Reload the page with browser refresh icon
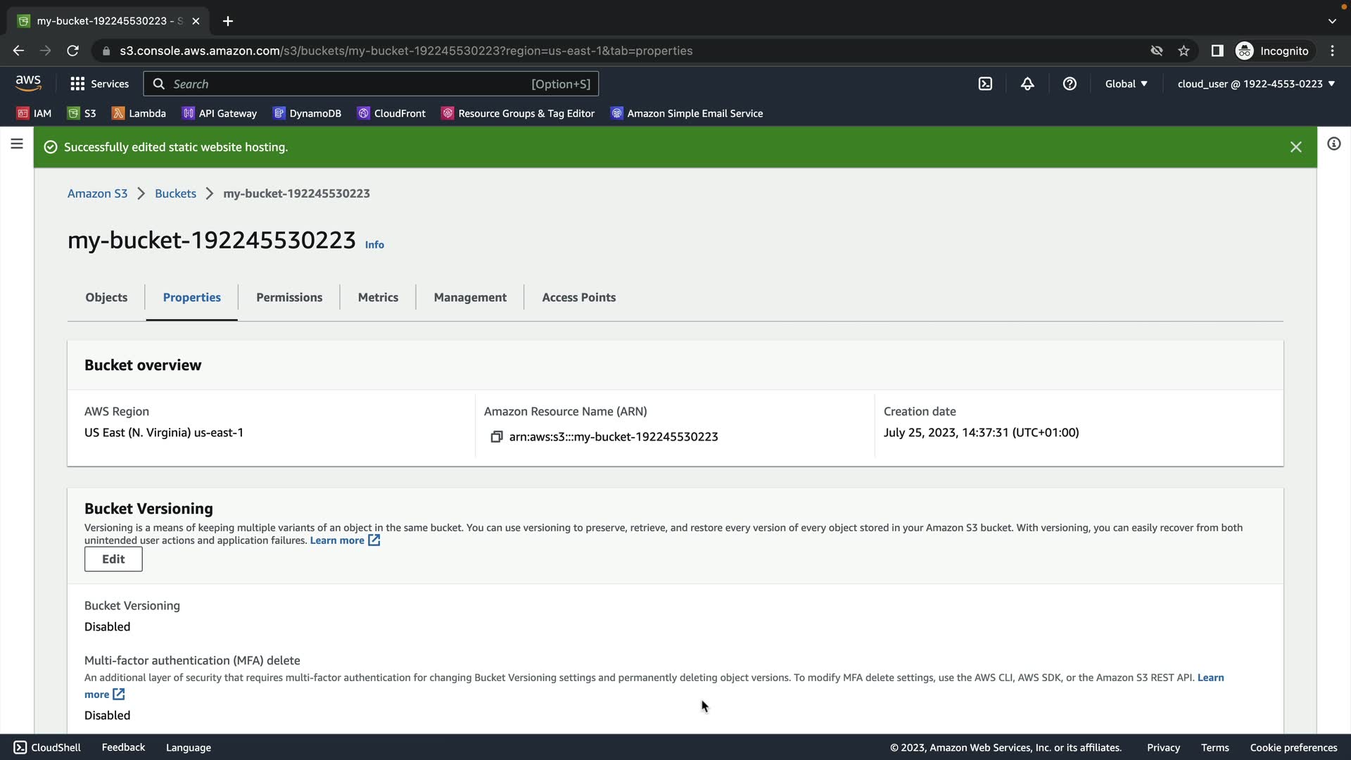1351x760 pixels. [72, 51]
